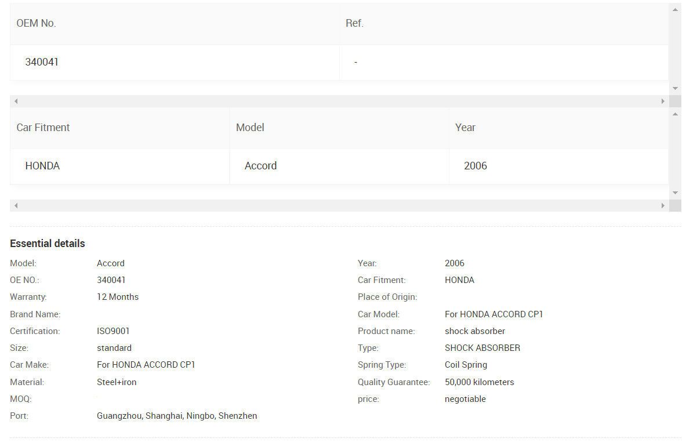Click the Essential details heading

[x=48, y=244]
